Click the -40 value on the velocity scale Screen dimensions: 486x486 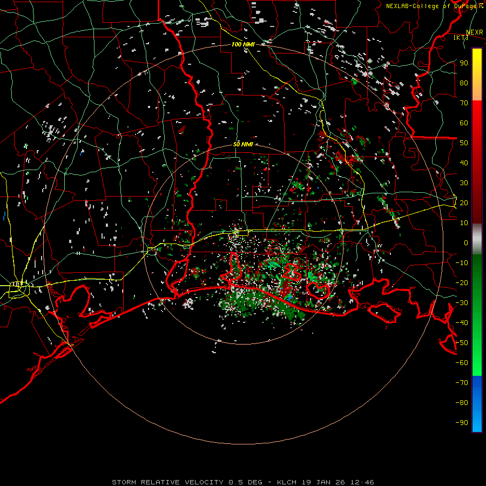click(462, 323)
